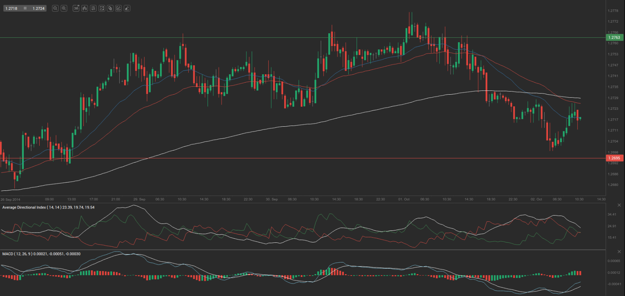Viewport: 625px width, 296px height.
Task: Open the indicators settings sliders icon
Action: 93,8
